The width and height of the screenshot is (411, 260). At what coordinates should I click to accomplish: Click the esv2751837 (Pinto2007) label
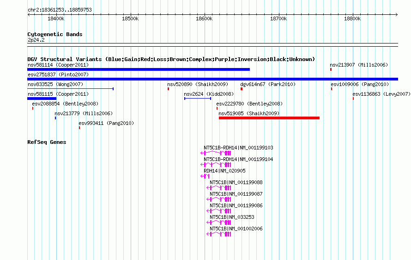[x=58, y=74]
